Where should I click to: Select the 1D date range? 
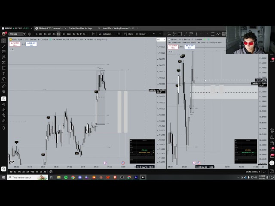point(11,172)
